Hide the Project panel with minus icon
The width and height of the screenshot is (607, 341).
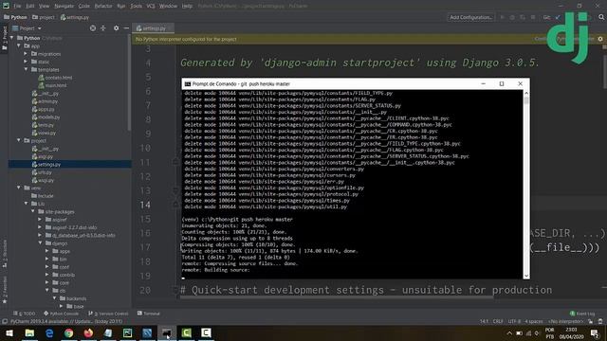(126, 28)
